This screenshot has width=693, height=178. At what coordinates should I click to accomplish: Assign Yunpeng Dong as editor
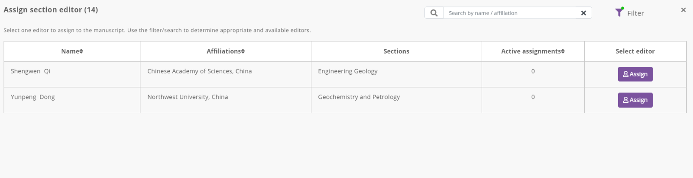click(635, 100)
